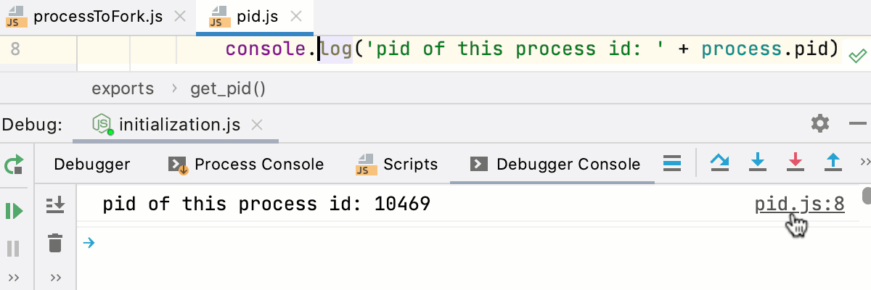Click the Step Into icon
Viewport: 871px width, 290px height.
coord(758,162)
